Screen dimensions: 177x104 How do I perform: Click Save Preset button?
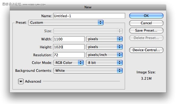pos(146,31)
